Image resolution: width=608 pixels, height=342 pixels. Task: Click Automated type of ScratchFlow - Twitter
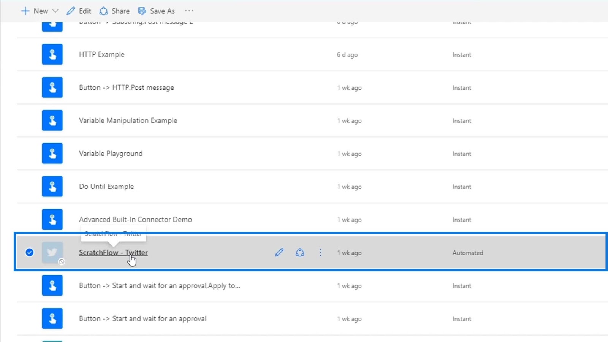pos(468,253)
